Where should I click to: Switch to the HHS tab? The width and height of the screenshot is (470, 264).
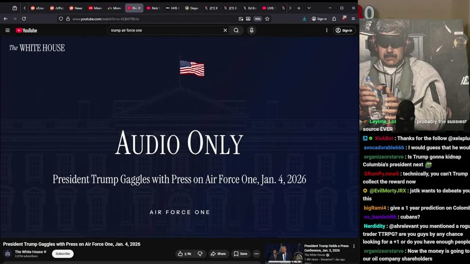172,8
